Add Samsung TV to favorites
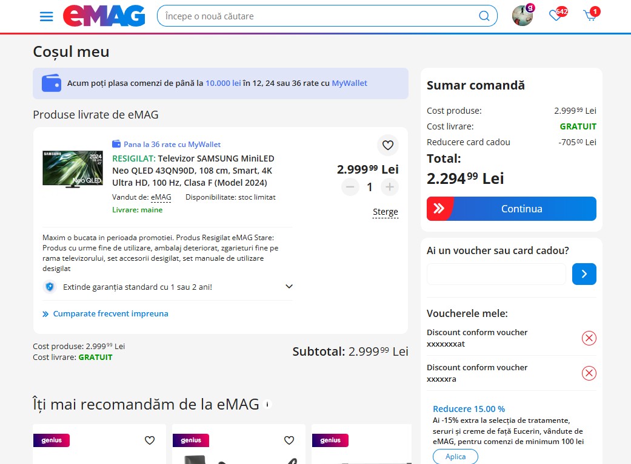The height and width of the screenshot is (464, 631). pyautogui.click(x=387, y=145)
